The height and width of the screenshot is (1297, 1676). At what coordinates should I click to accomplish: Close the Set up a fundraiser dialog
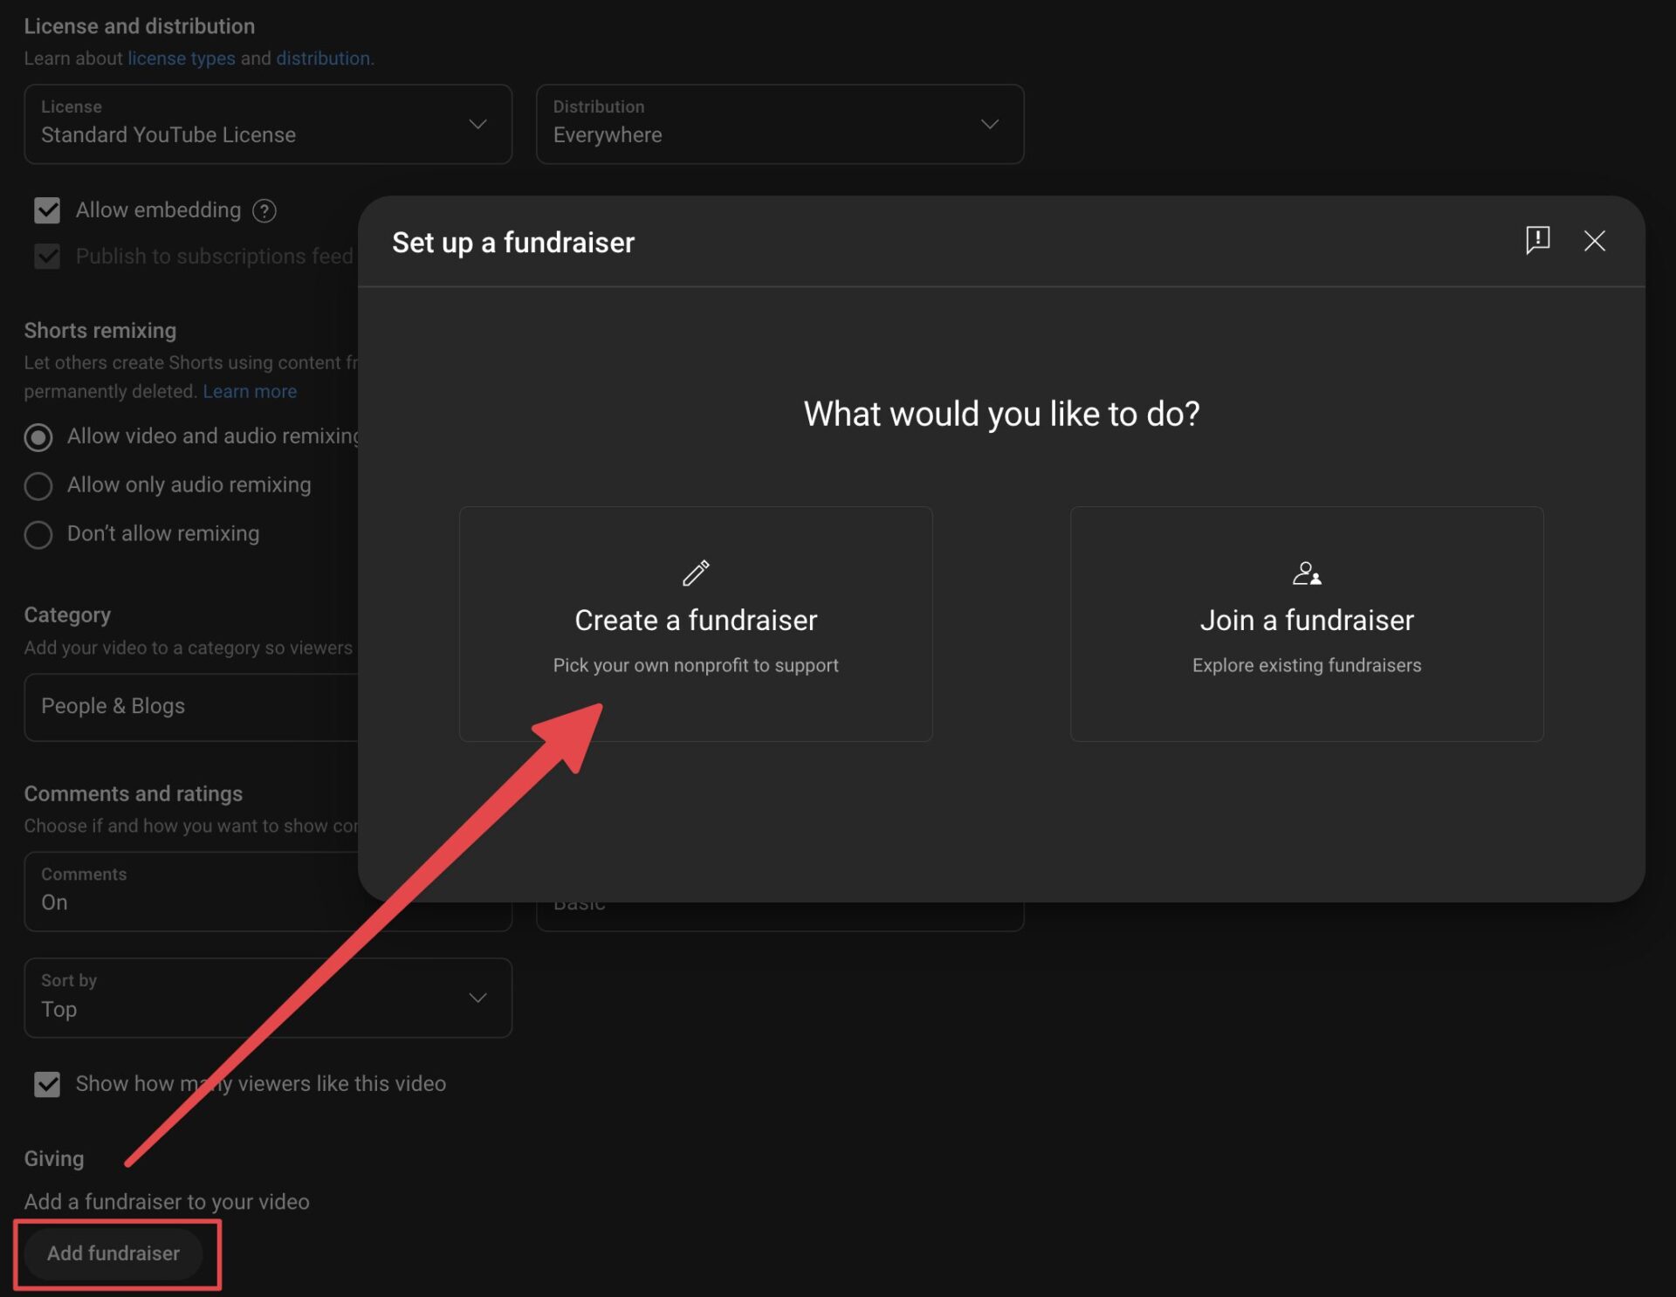[x=1594, y=241]
